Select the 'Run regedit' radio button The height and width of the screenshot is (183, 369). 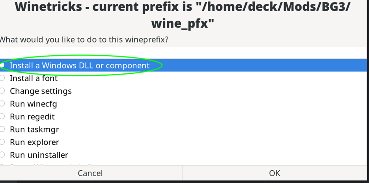click(2, 117)
